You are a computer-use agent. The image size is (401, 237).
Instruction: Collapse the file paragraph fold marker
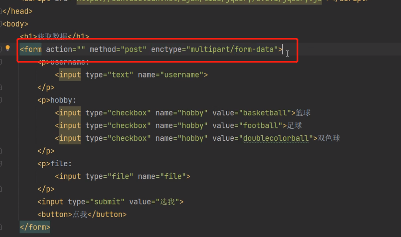[x=1, y=163]
